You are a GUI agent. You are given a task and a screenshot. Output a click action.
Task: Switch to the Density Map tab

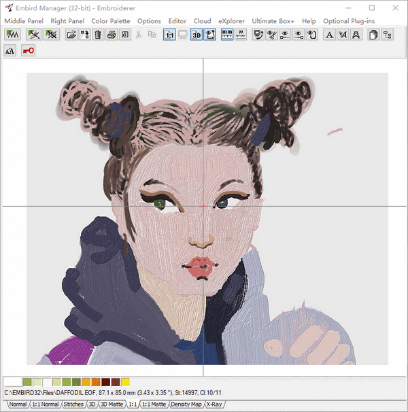click(186, 405)
